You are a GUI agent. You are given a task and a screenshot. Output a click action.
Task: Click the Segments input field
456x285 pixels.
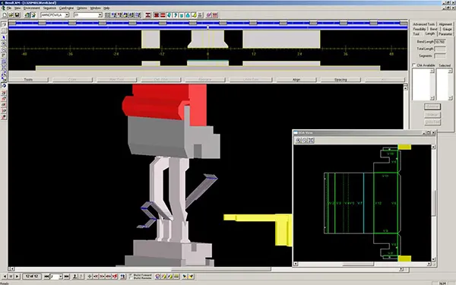[440, 55]
